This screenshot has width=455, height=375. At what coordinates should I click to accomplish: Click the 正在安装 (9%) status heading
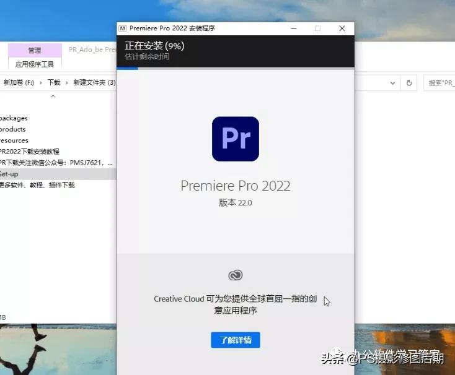(x=154, y=46)
